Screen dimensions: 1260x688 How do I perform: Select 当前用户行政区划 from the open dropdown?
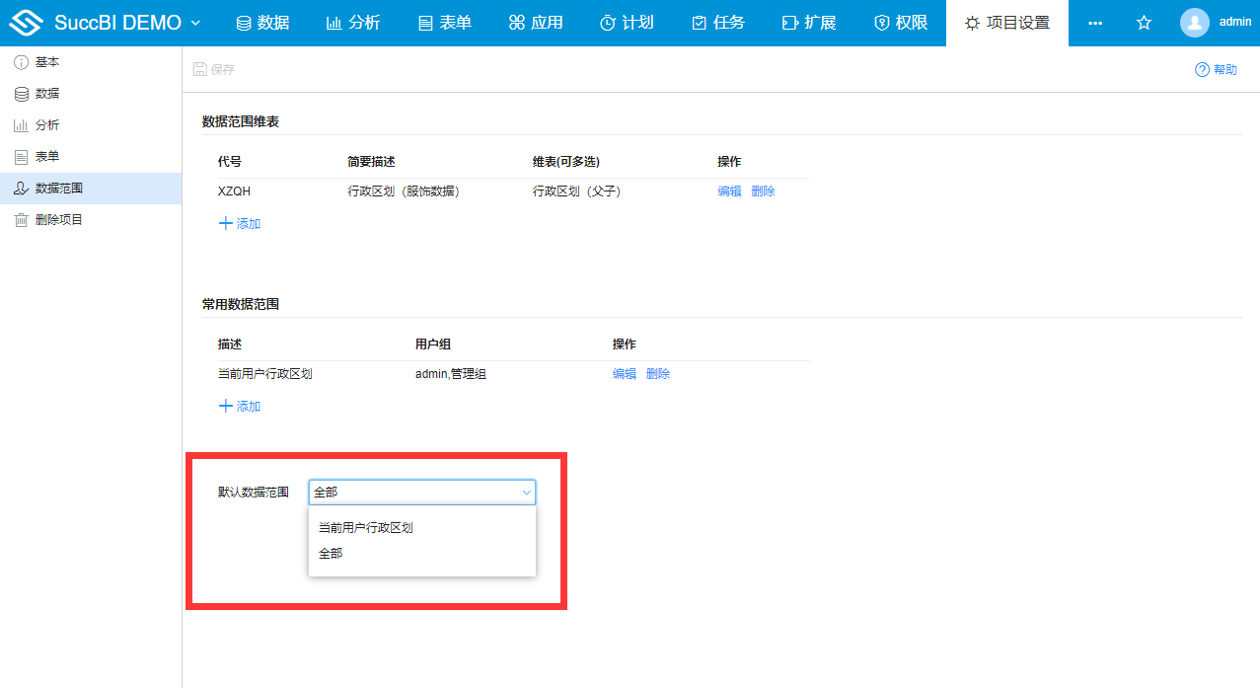[x=367, y=527]
